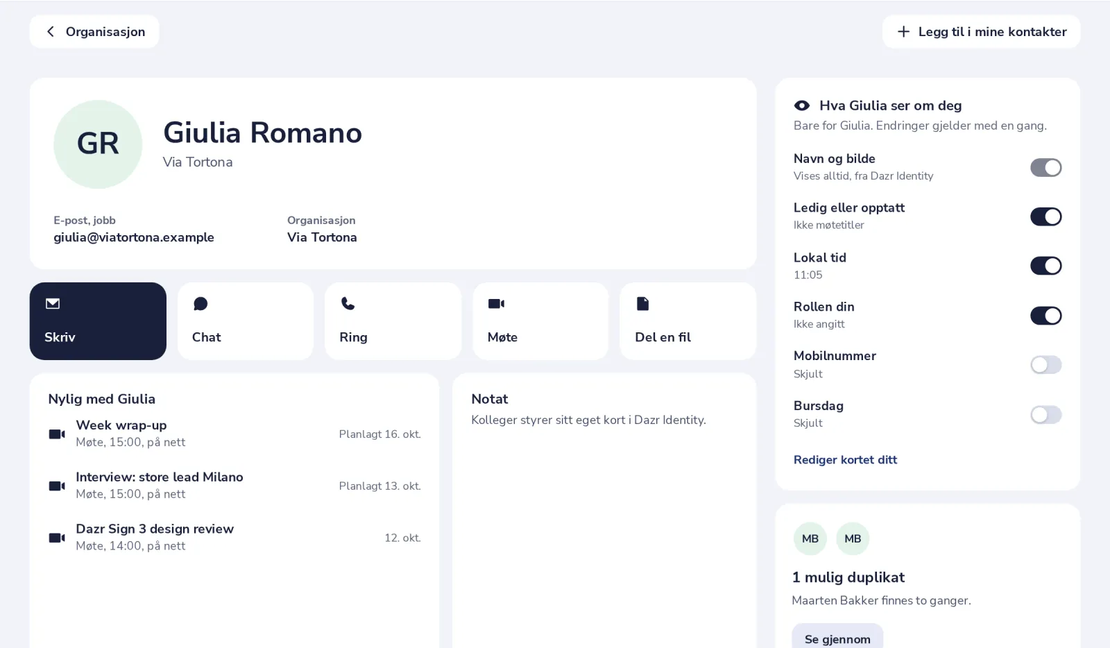Click the file icon on Del en fil
The height and width of the screenshot is (648, 1110).
point(642,303)
